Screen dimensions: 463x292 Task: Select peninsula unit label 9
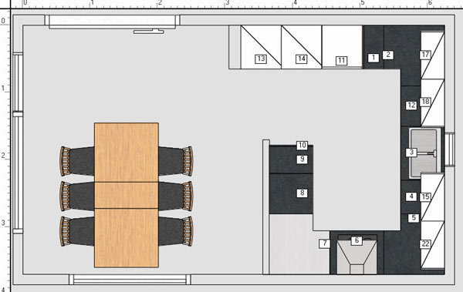302,159
